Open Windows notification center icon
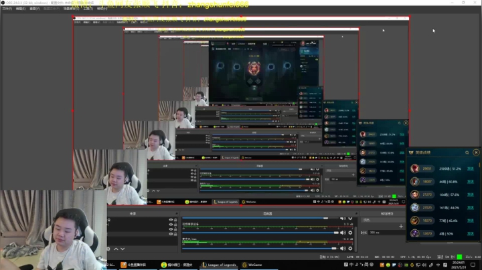This screenshot has height=270, width=482. coord(473,265)
